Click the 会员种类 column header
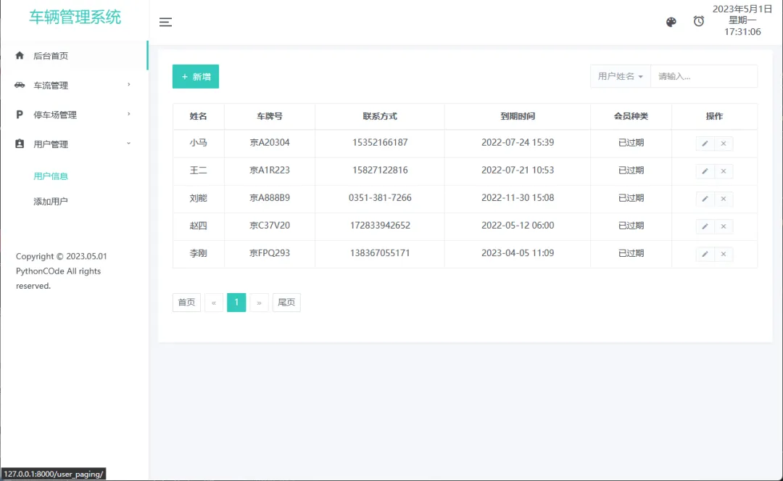 point(631,116)
